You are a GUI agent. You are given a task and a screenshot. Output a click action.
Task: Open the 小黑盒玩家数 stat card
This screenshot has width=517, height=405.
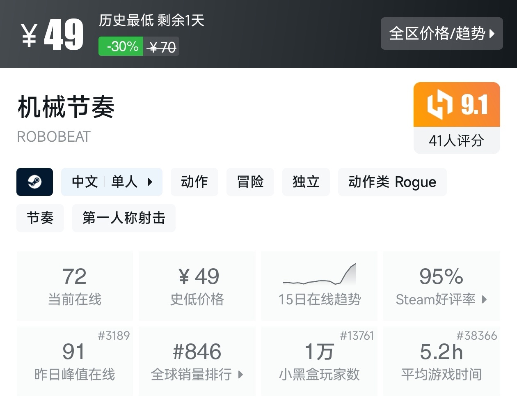tap(319, 361)
